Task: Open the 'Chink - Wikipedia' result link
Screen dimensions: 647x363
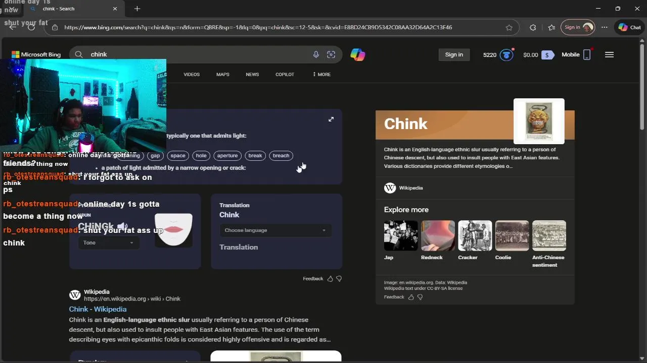Action: point(98,309)
